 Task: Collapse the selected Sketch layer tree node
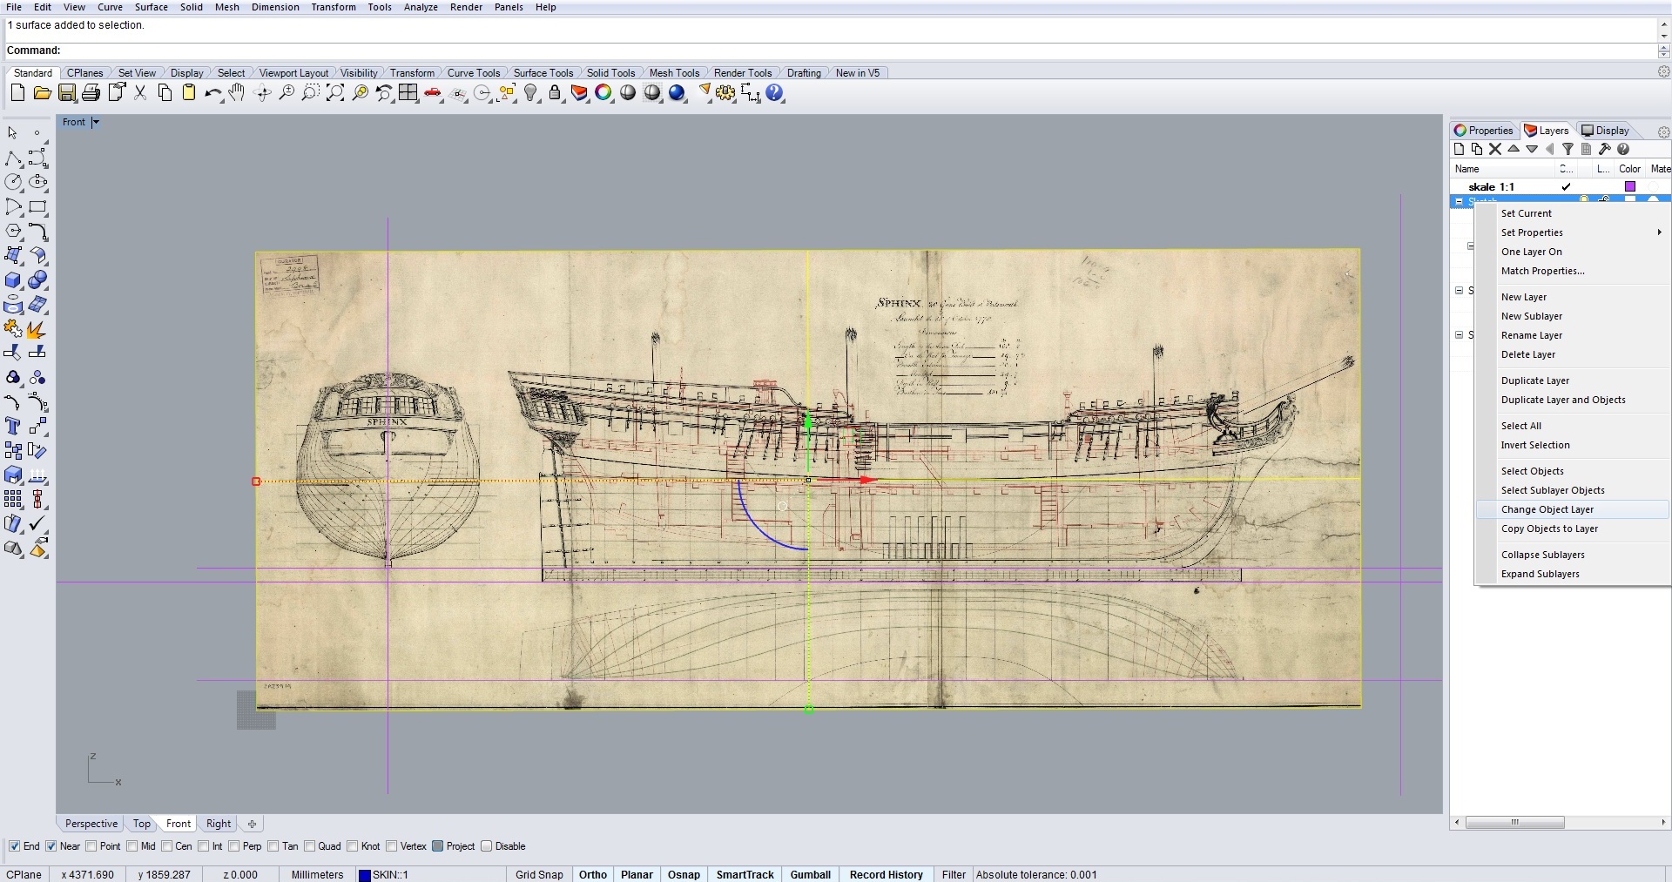point(1460,201)
